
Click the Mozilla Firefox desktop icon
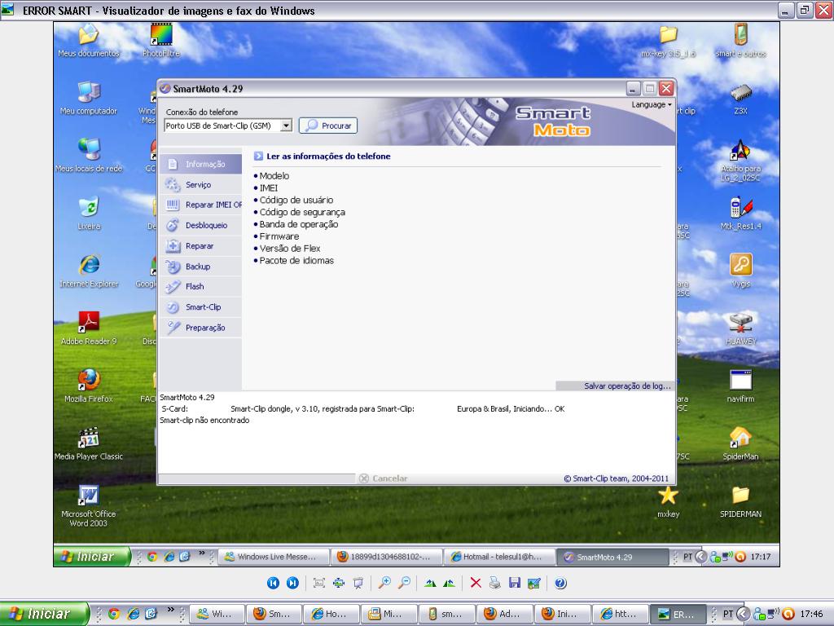[x=88, y=386]
